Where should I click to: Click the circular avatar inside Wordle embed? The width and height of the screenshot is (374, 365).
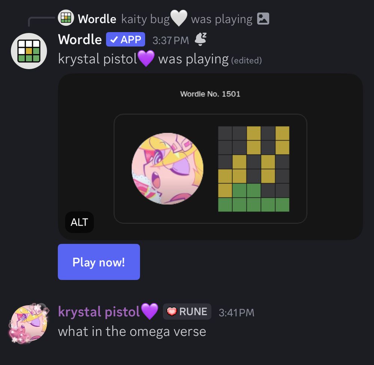[168, 169]
